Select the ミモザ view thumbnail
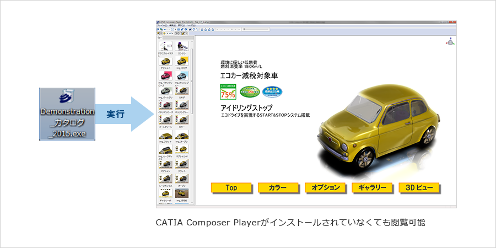The image size is (496, 248). [182, 90]
